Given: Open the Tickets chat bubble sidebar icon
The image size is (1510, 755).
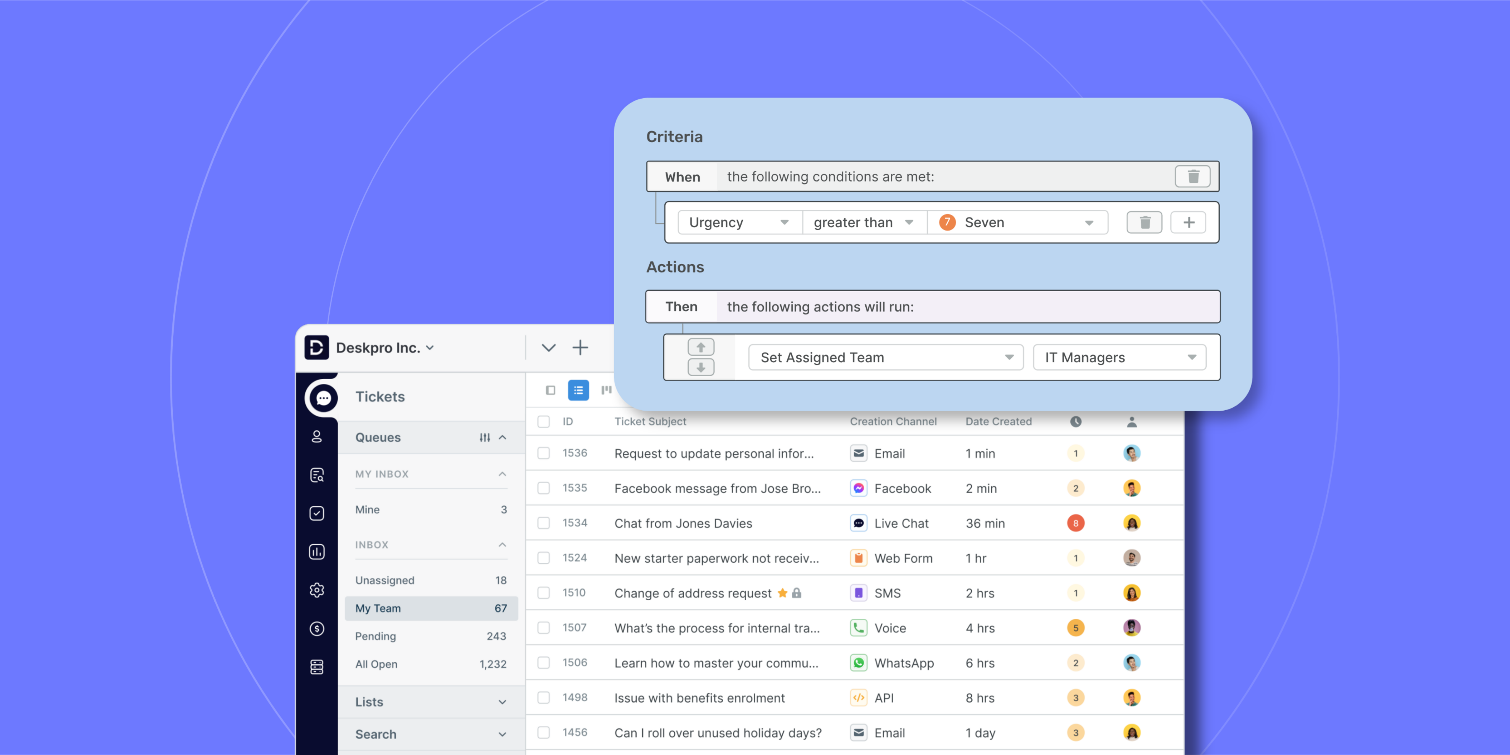Looking at the screenshot, I should pos(323,398).
